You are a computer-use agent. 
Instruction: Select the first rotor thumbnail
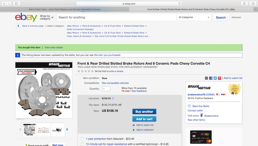[x=29, y=130]
